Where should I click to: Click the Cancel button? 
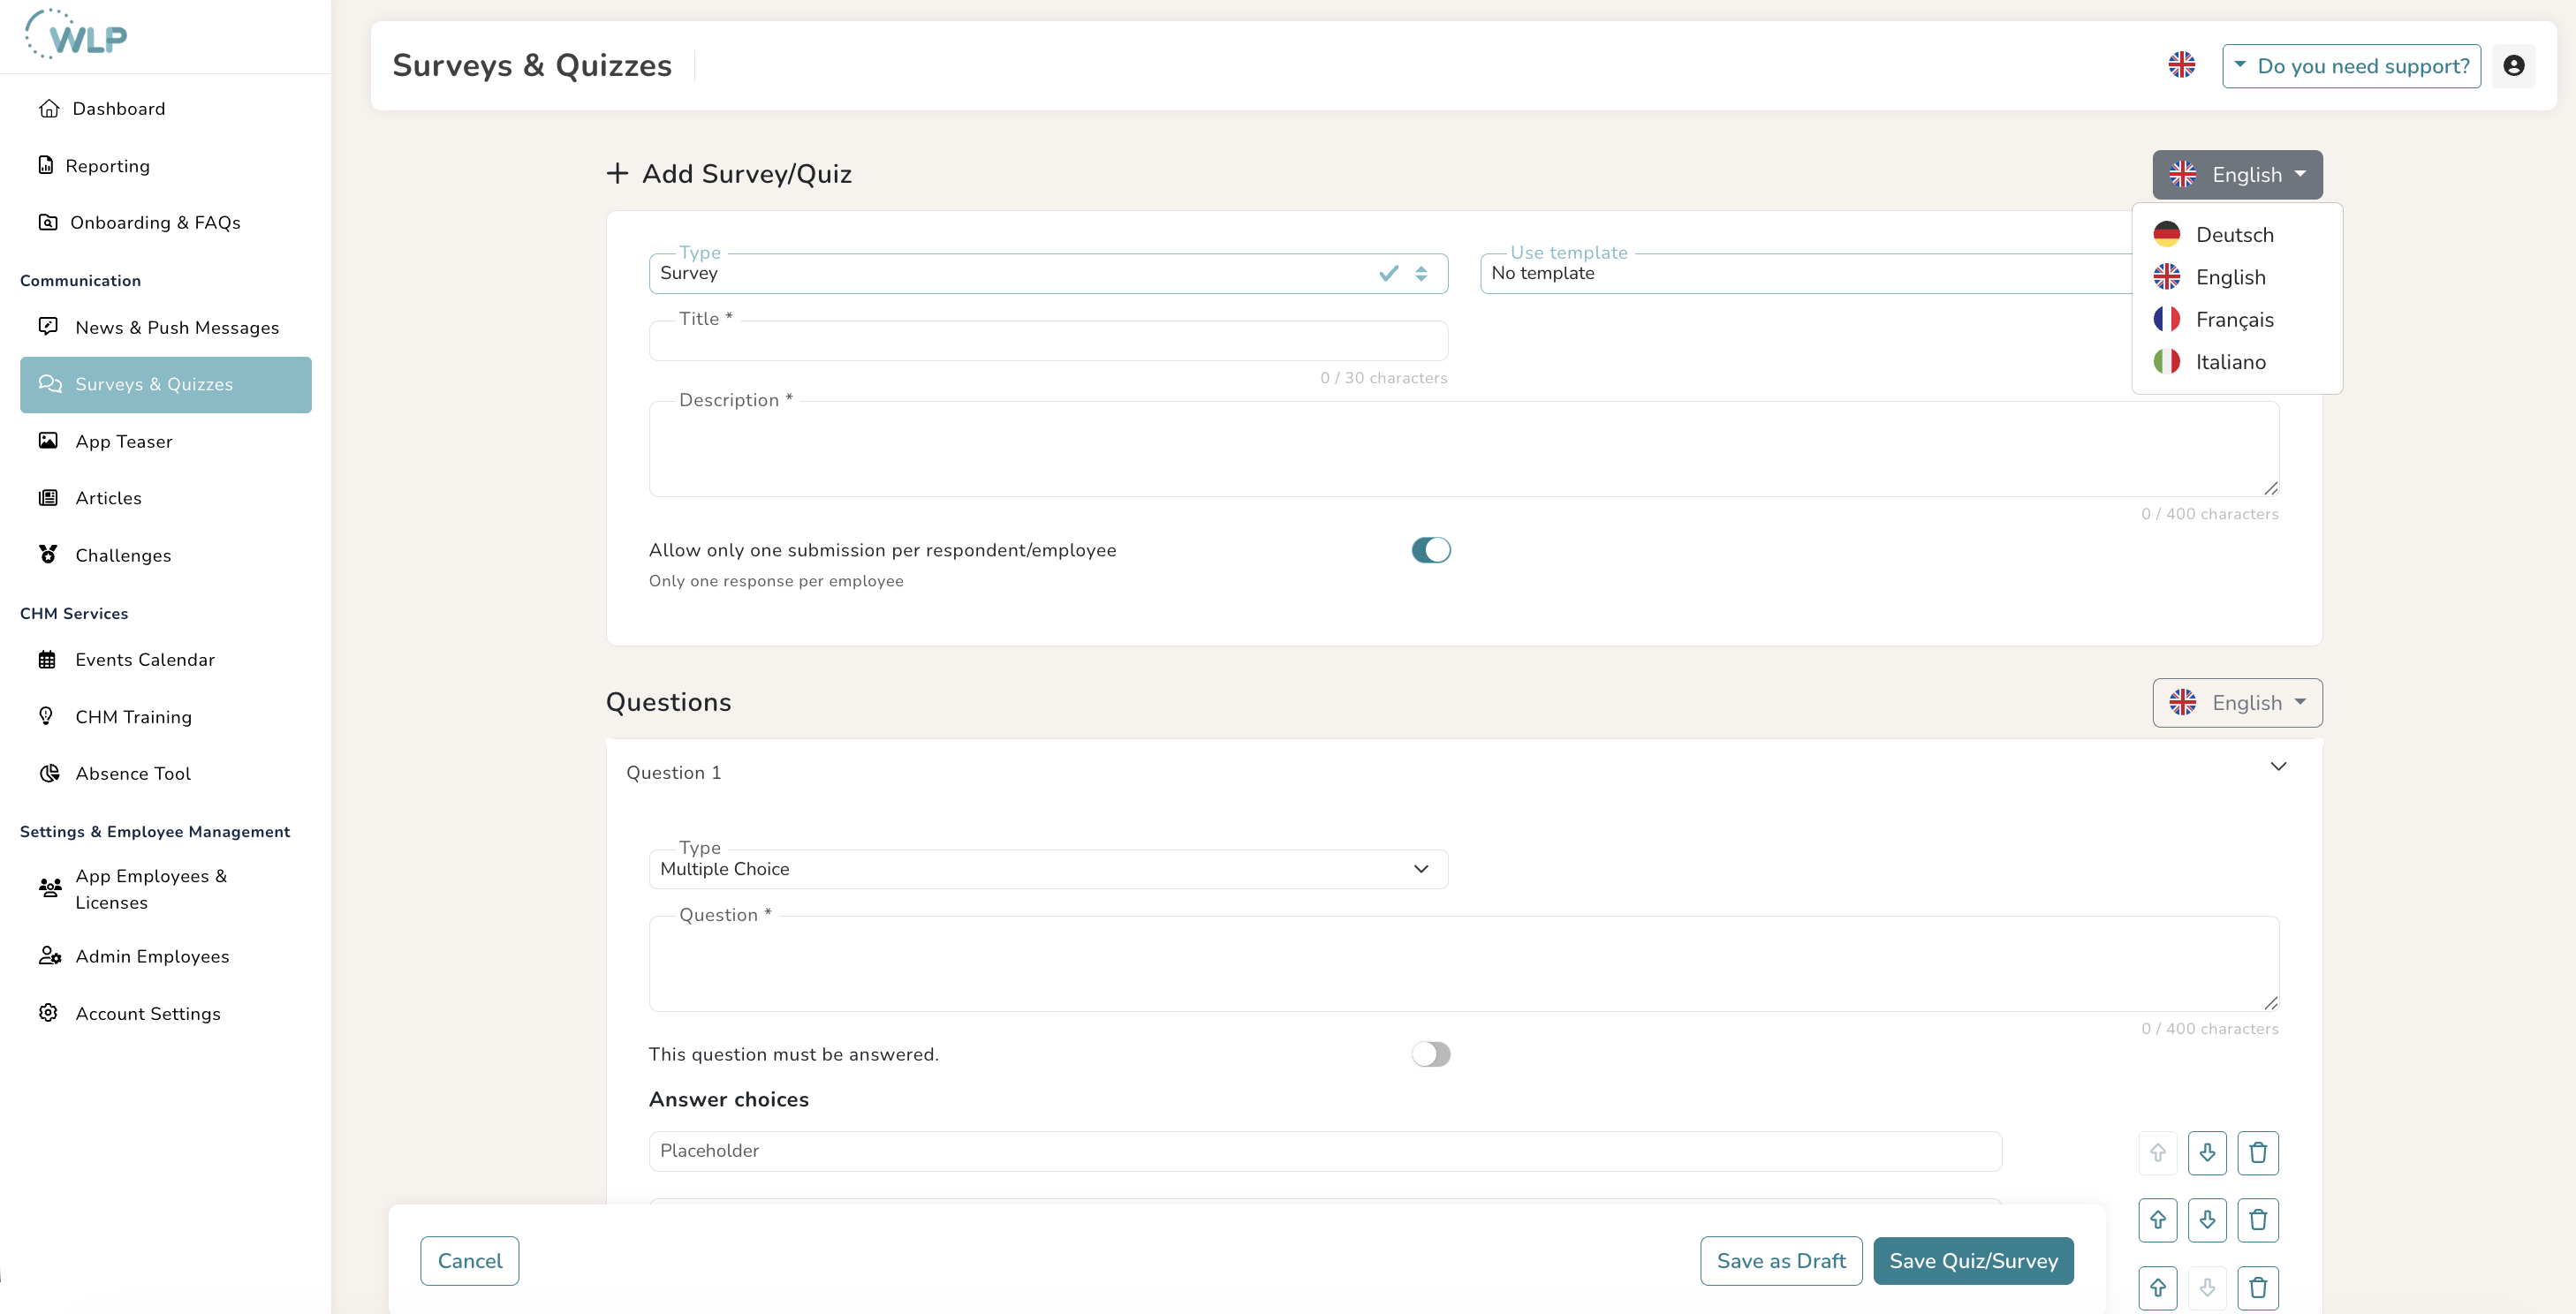pyautogui.click(x=469, y=1261)
